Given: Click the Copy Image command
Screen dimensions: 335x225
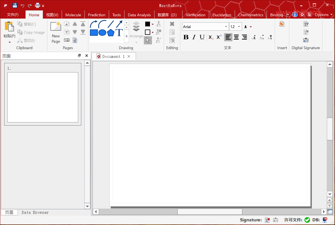Looking at the screenshot, I should tap(31, 32).
